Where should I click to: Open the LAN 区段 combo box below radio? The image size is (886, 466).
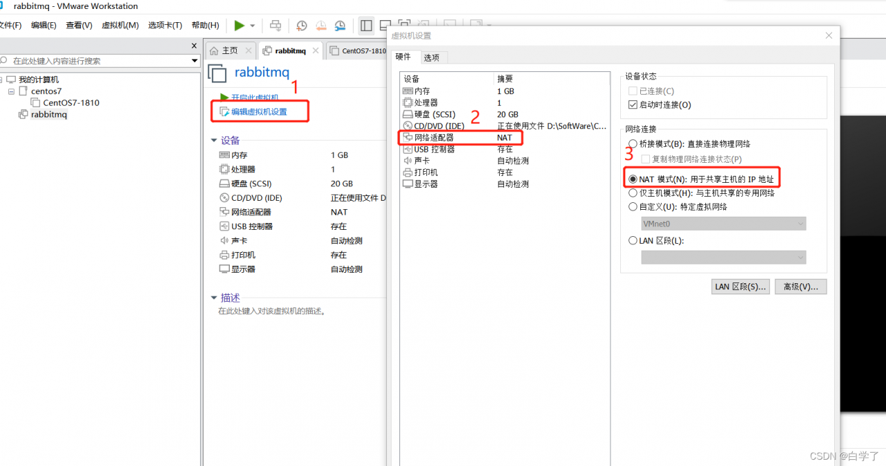pos(723,258)
